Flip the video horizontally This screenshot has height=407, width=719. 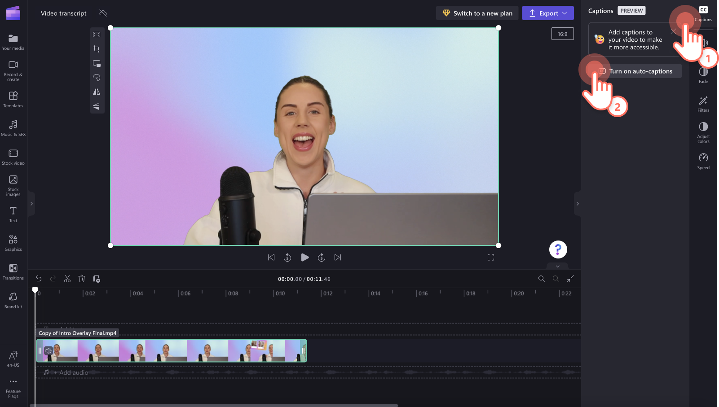pos(97,92)
